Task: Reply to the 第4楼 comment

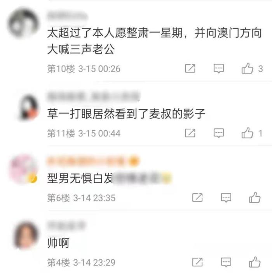Action: [x=226, y=262]
